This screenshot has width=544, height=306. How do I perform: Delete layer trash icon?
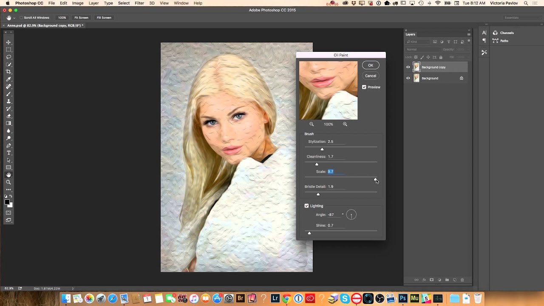click(462, 280)
